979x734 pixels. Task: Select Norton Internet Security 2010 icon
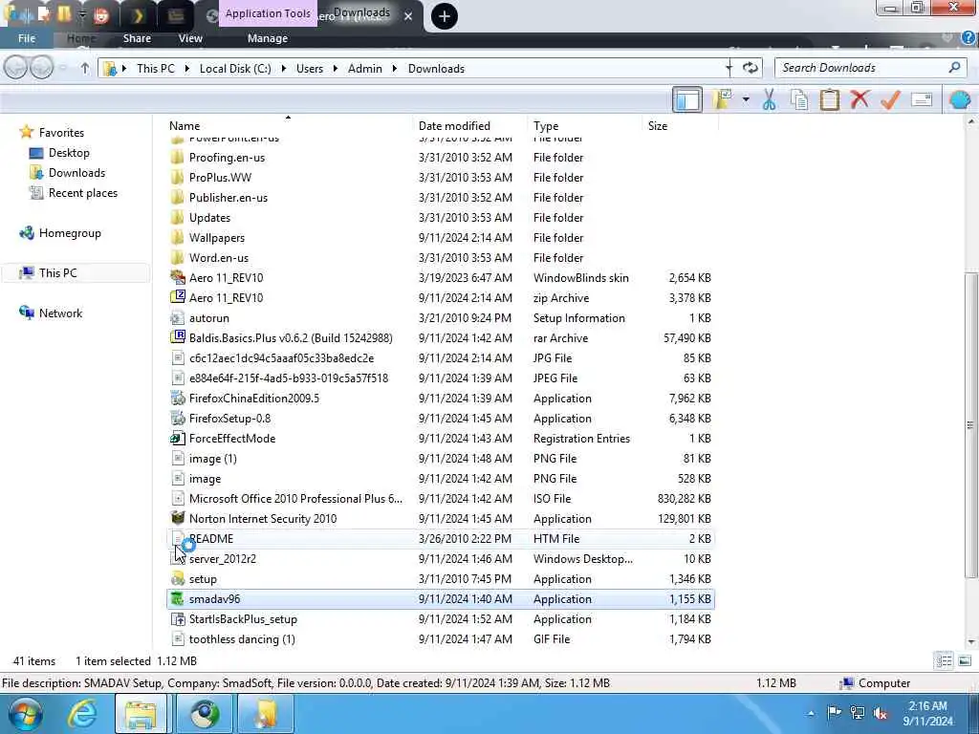(177, 519)
